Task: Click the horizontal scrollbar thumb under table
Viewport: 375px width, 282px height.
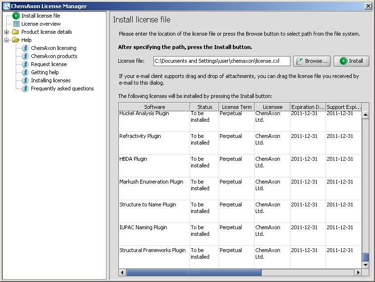Action: tap(193, 272)
